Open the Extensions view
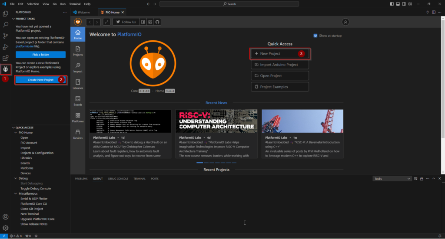 pyautogui.click(x=5, y=58)
